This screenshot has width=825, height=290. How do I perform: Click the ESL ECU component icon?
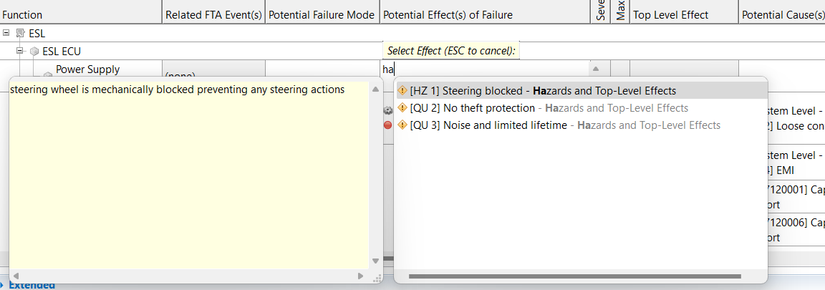33,52
